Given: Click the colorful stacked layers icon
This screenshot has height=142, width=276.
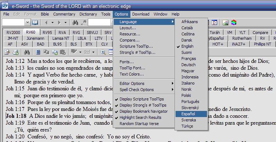Looking at the screenshot, I should click(x=234, y=22).
